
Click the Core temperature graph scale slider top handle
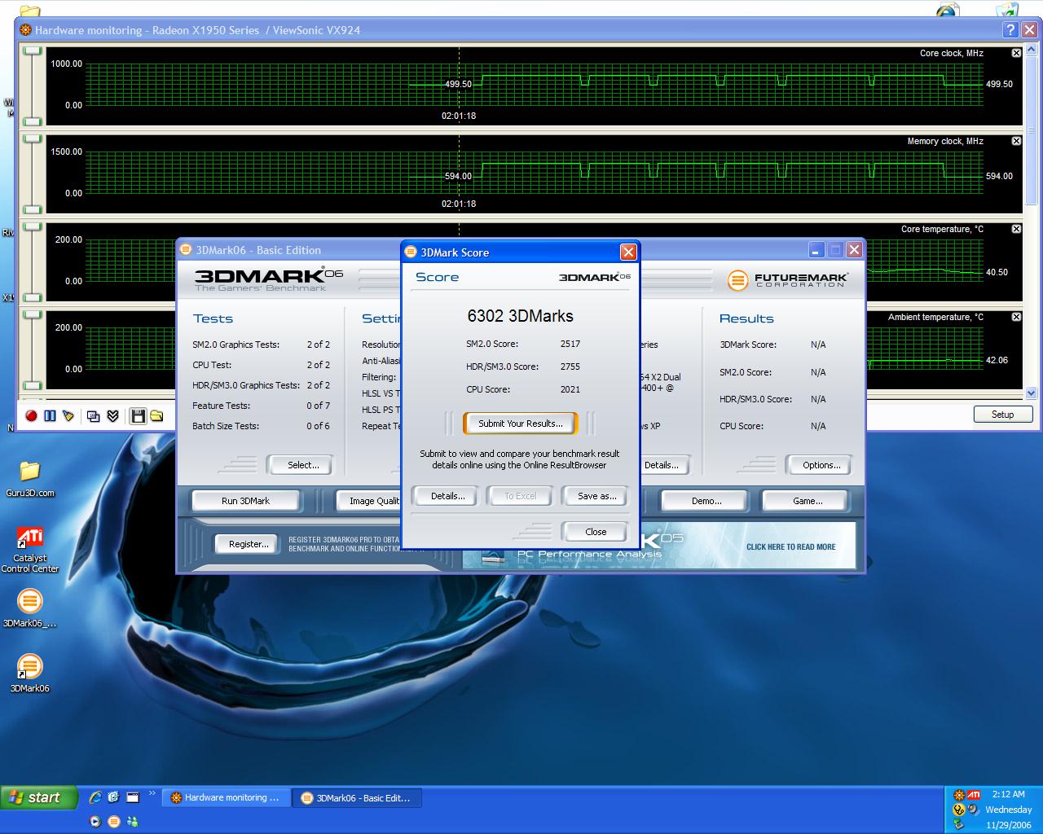point(33,226)
